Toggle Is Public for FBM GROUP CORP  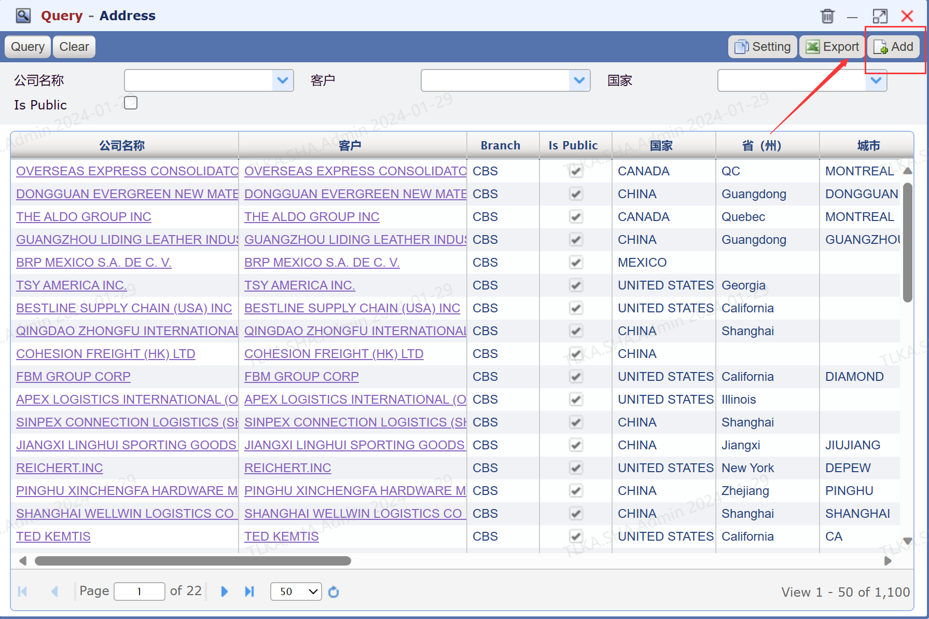576,377
